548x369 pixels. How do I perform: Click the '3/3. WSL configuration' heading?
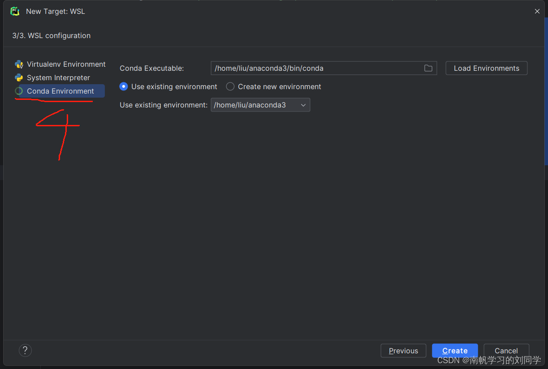(x=52, y=35)
